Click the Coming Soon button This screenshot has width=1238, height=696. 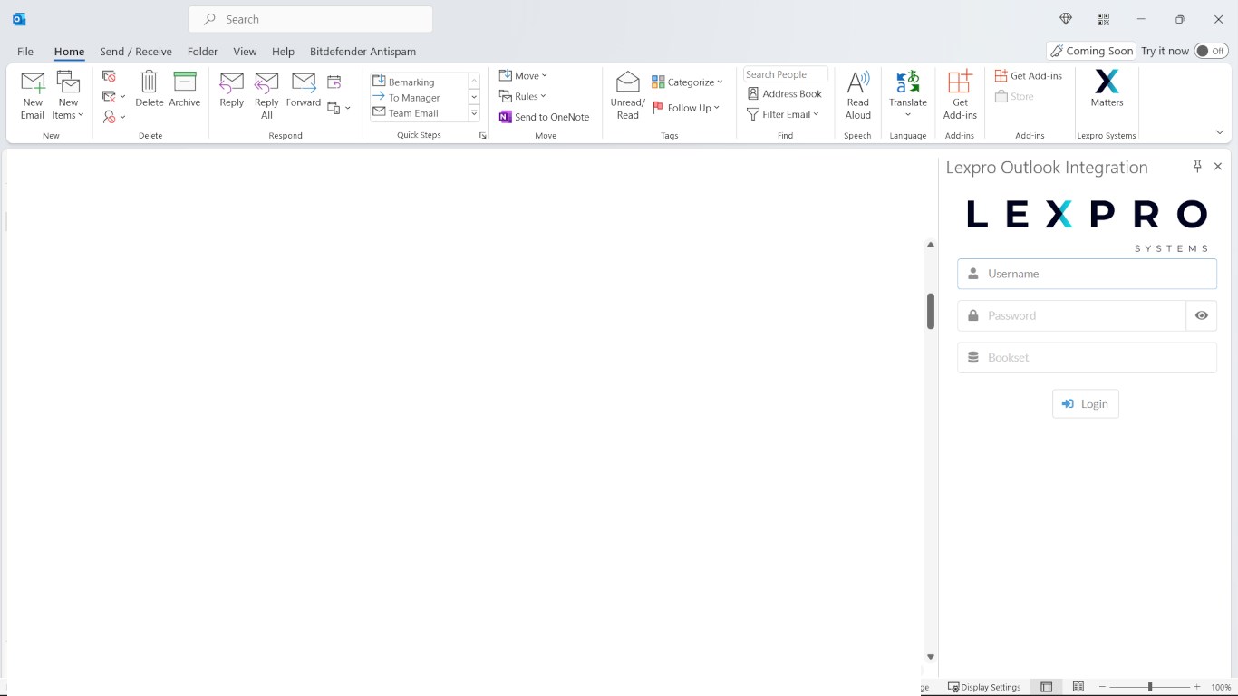[1091, 51]
